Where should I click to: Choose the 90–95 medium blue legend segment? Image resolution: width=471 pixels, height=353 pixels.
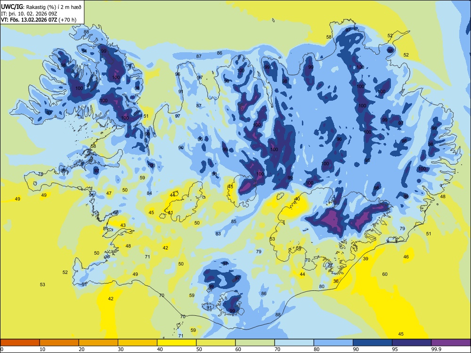pyautogui.click(x=373, y=343)
